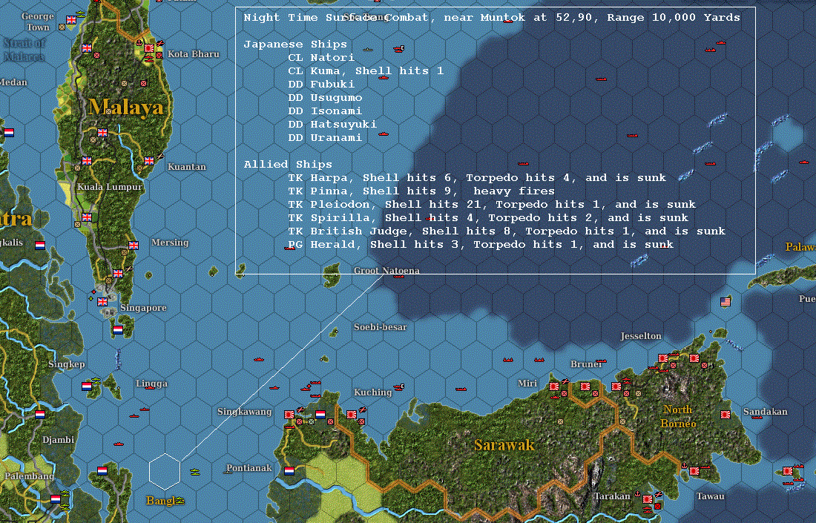Click the Dutch flag at Singkep
The width and height of the screenshot is (816, 523).
pos(87,387)
